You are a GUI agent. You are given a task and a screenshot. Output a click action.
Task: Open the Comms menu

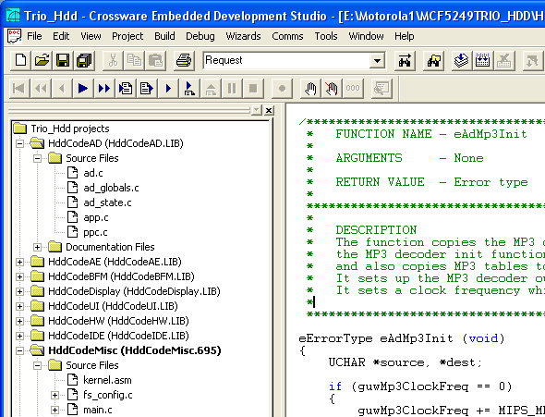(287, 36)
